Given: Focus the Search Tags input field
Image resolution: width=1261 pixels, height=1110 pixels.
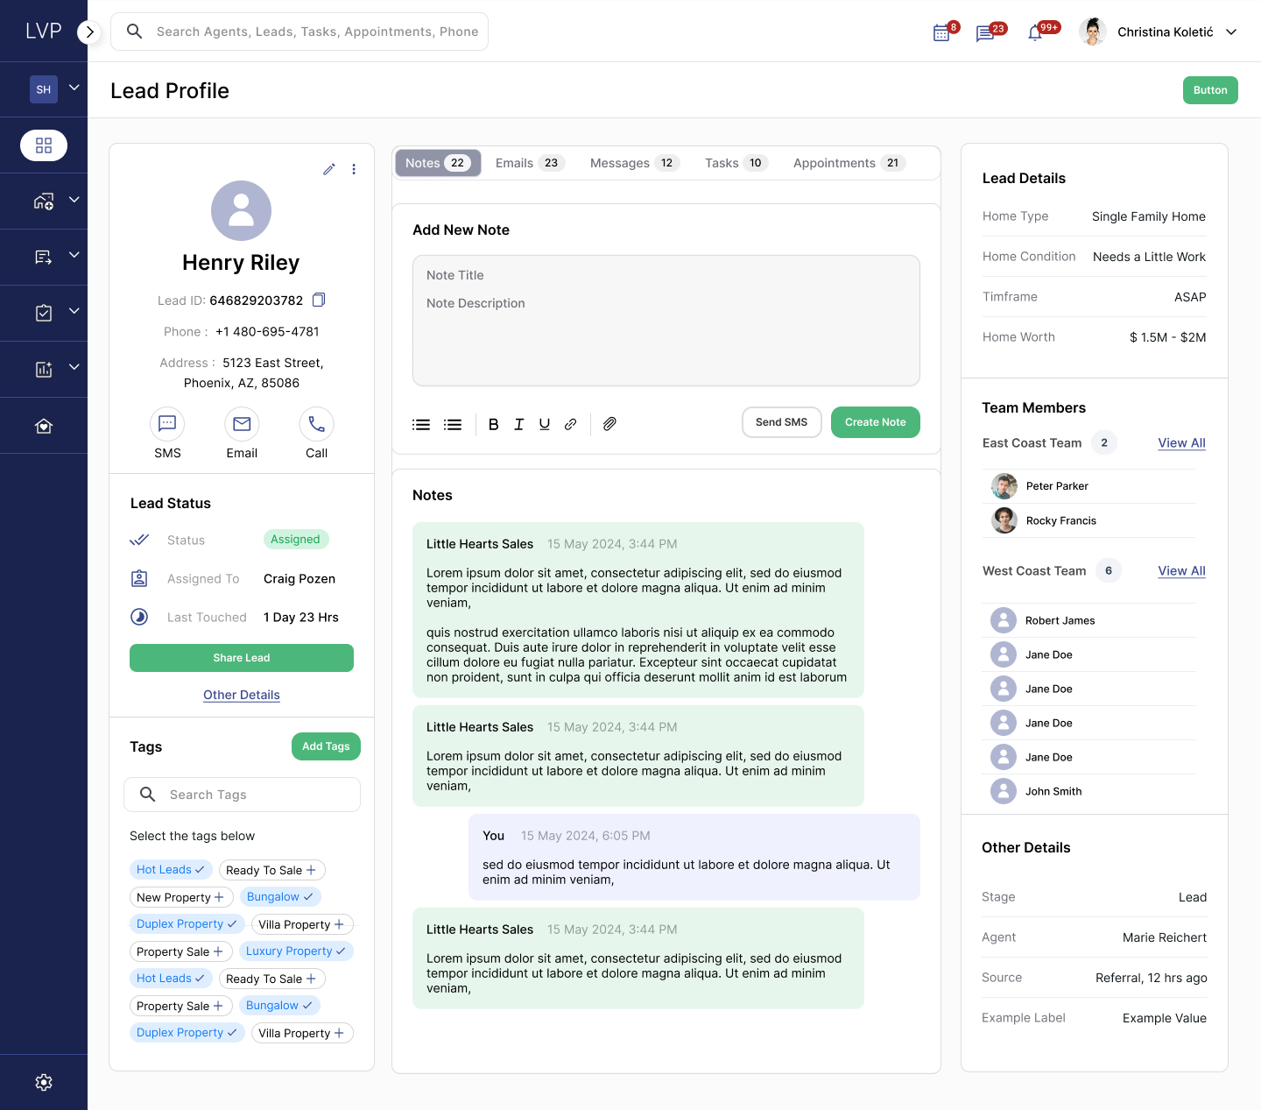Looking at the screenshot, I should tap(242, 795).
